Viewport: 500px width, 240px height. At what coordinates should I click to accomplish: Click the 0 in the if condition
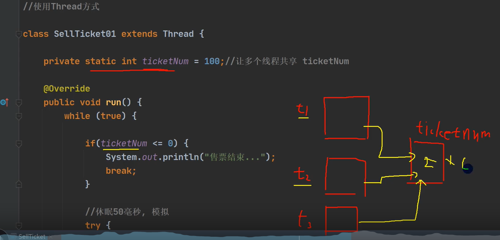(x=170, y=143)
